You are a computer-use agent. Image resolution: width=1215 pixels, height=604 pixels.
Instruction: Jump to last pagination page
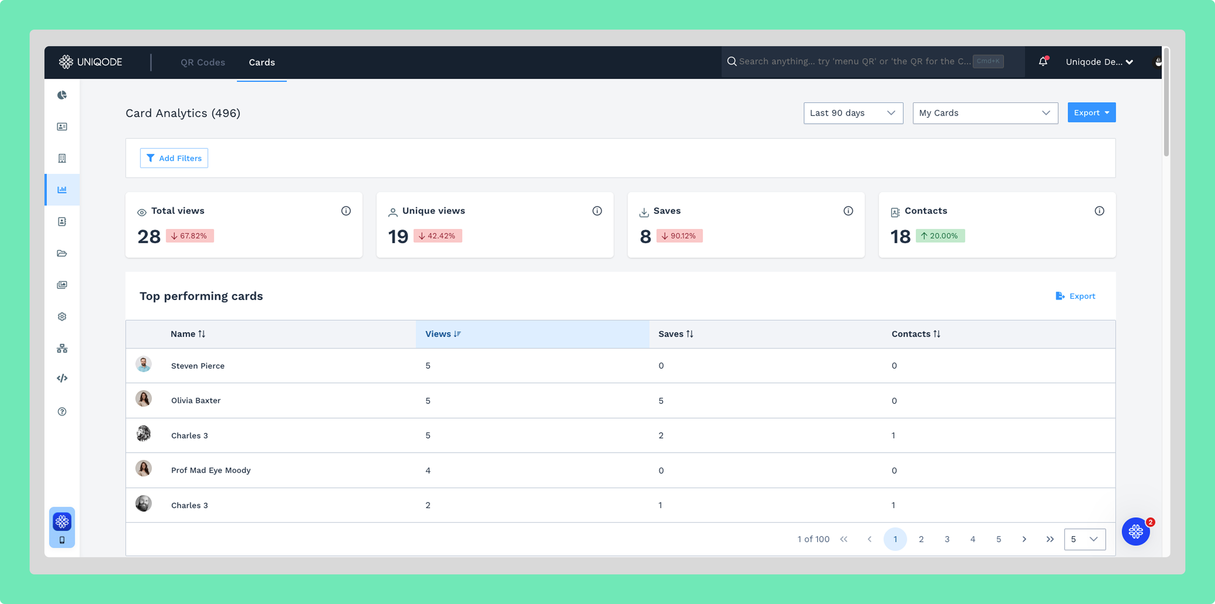coord(1050,539)
